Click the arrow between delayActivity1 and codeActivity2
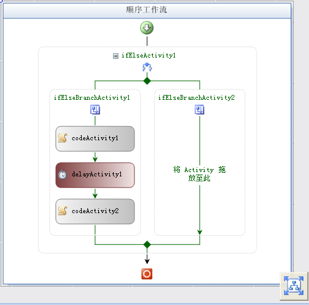Viewport: 309px width, 305px height. [95, 194]
